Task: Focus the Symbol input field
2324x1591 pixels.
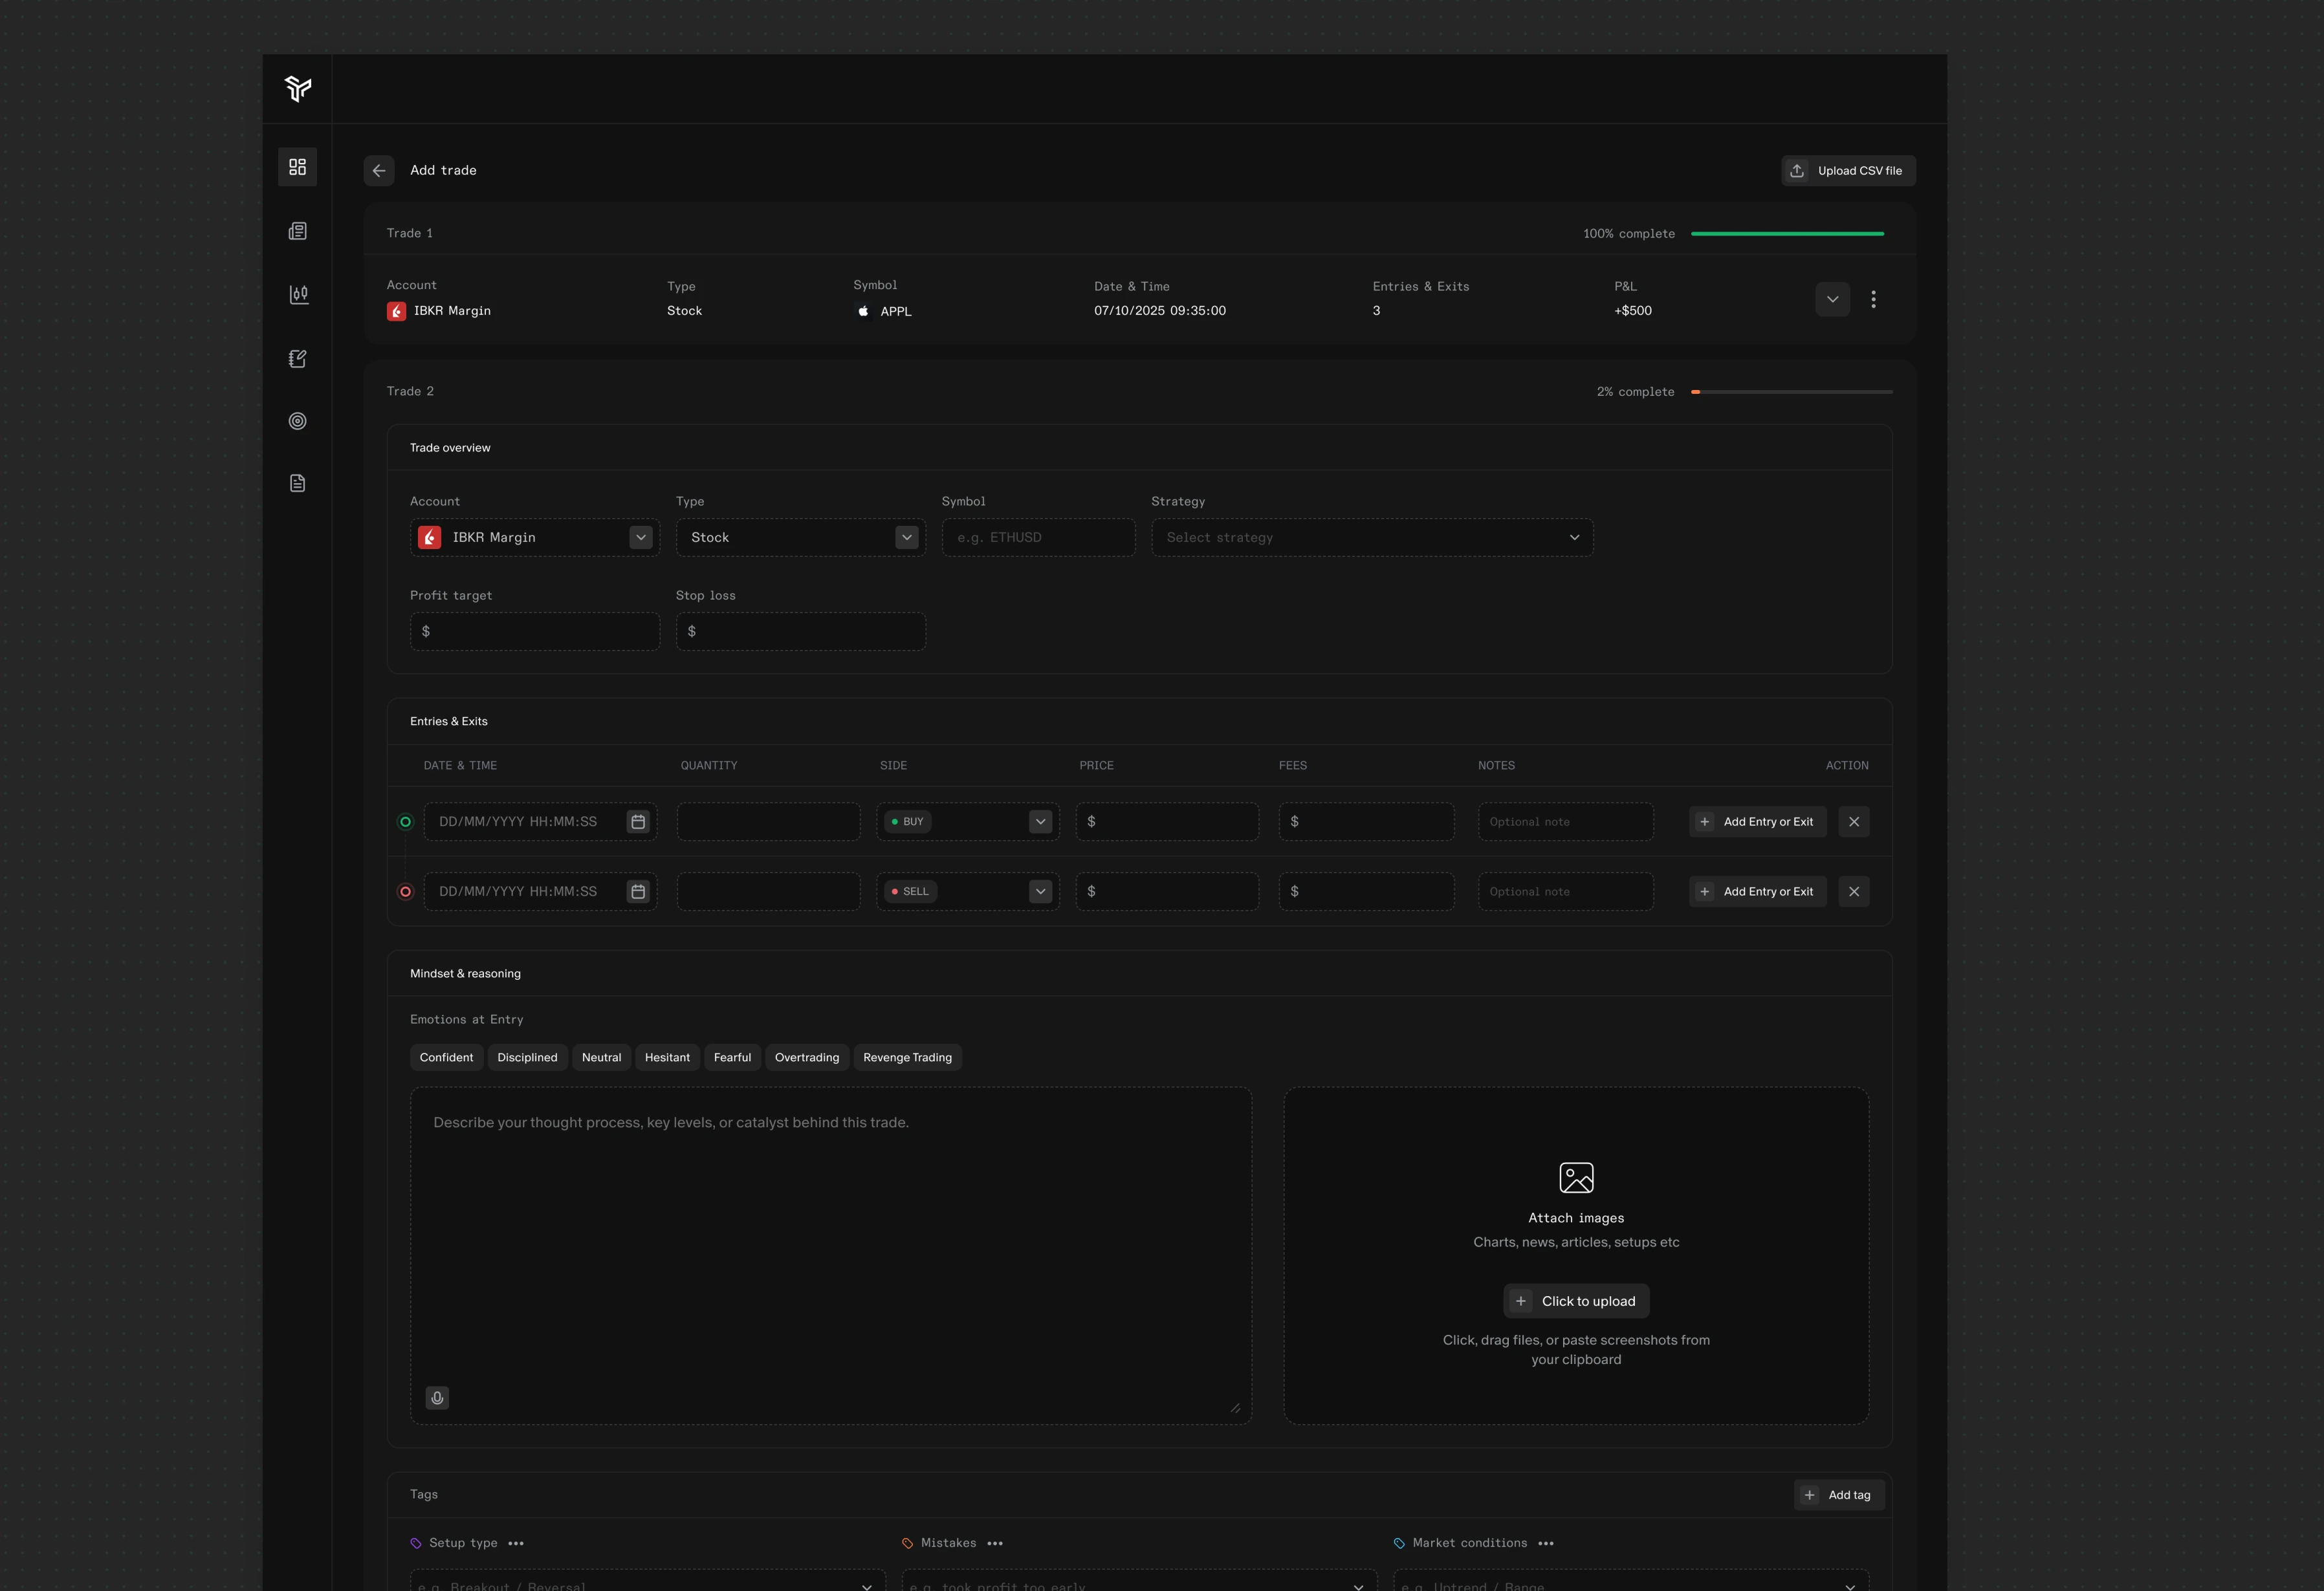Action: coord(1038,537)
